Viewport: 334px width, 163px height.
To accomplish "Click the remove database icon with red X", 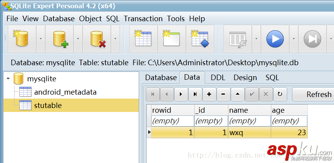I will point(97,38).
